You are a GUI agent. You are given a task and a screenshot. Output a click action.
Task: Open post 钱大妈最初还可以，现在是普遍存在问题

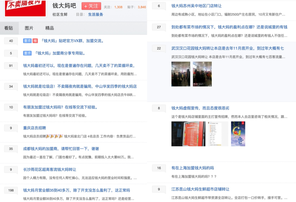79,66
